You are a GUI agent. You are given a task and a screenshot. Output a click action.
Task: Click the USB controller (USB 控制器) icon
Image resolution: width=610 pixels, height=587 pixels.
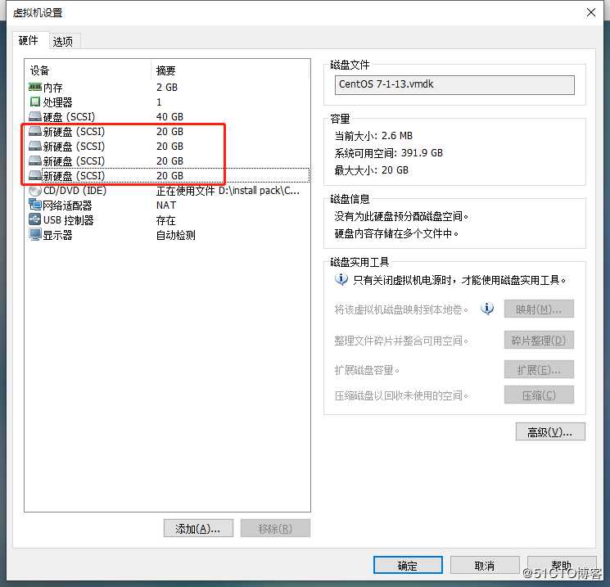[35, 219]
